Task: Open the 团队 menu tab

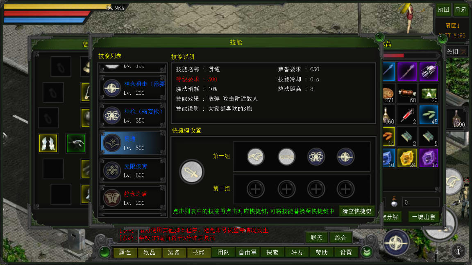Action: [x=223, y=253]
